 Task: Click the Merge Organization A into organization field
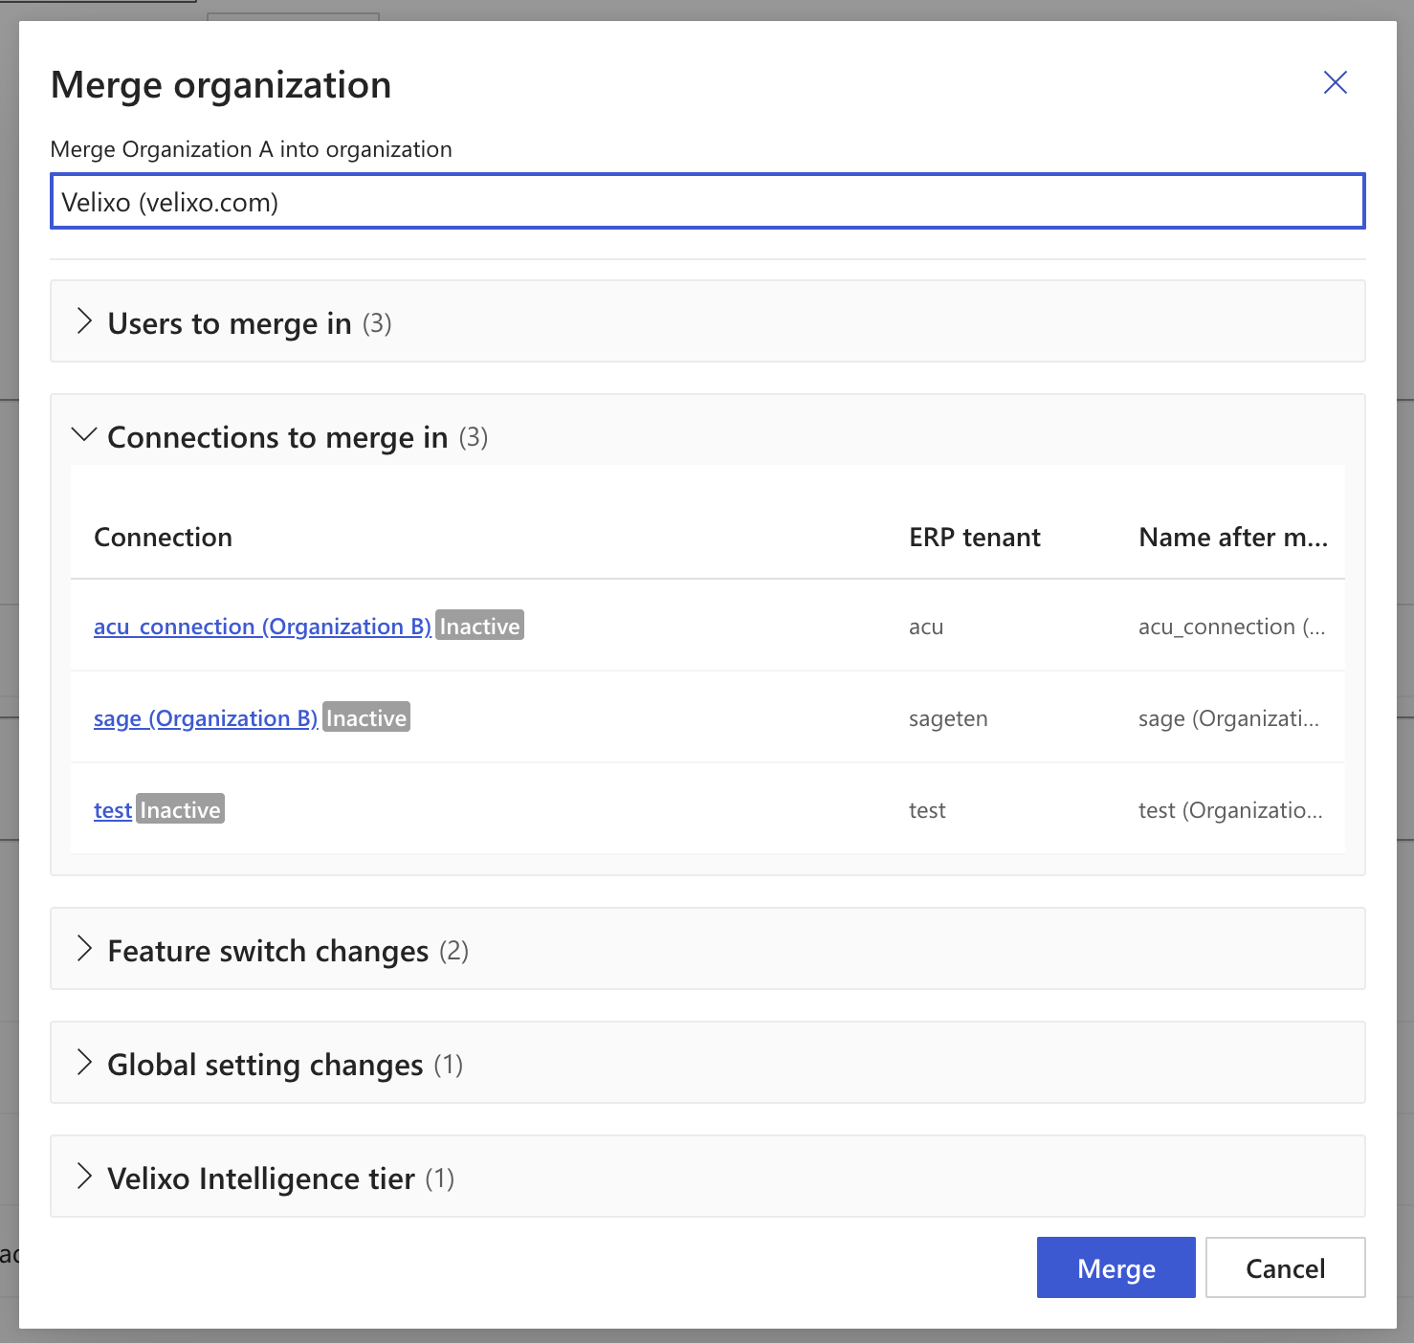(x=707, y=201)
